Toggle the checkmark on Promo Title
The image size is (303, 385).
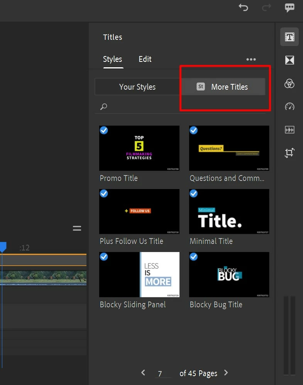(x=104, y=130)
